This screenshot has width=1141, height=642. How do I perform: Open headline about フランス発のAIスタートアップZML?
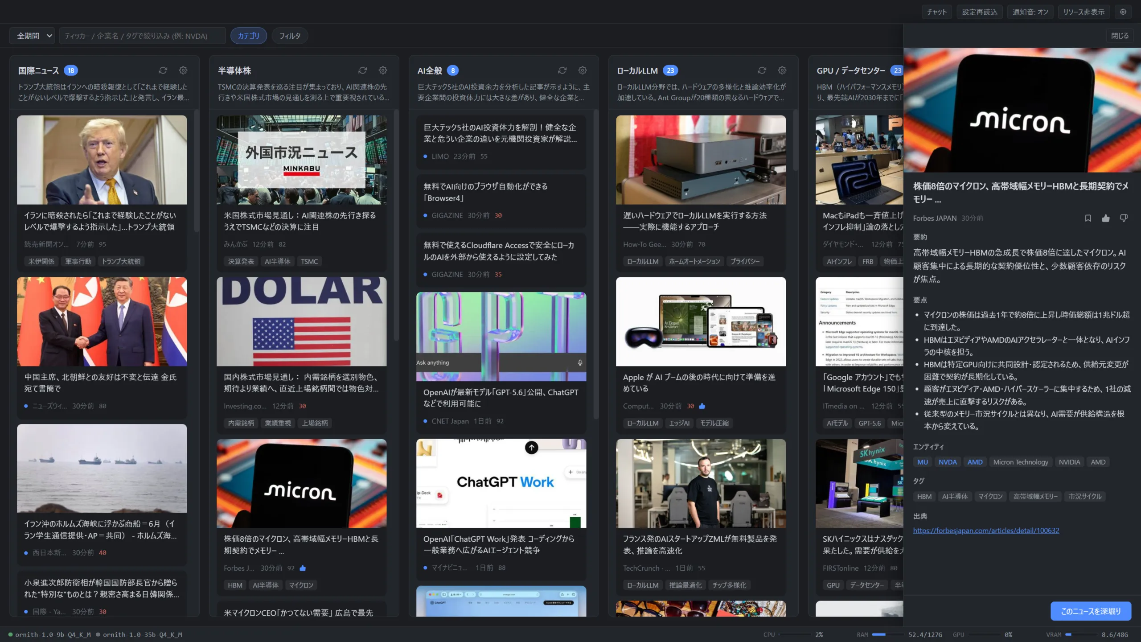700,545
